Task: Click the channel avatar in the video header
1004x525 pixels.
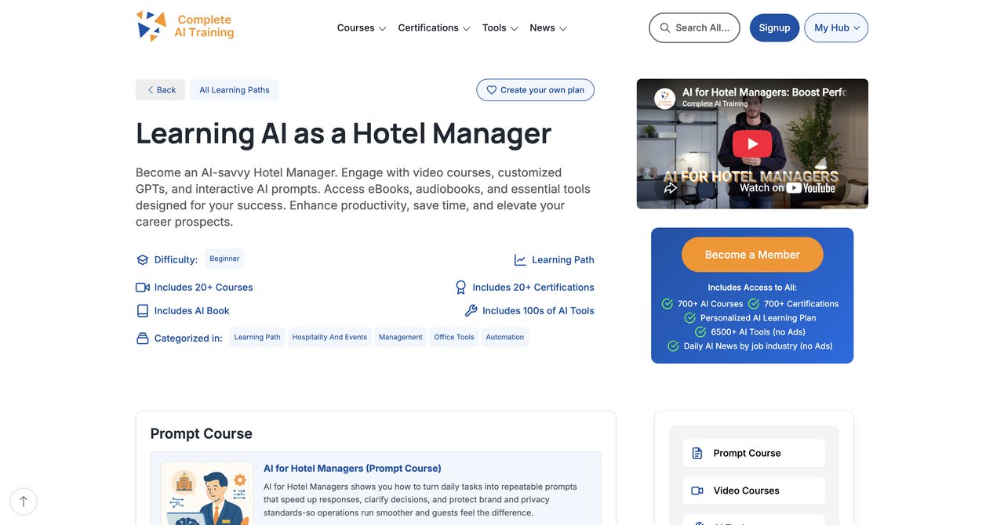Action: click(665, 99)
